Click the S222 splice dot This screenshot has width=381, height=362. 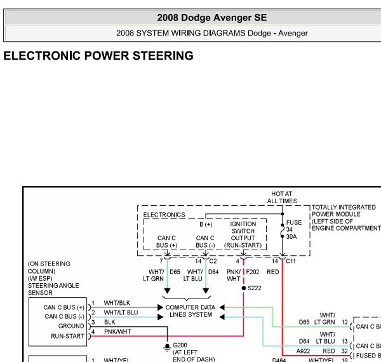[244, 288]
